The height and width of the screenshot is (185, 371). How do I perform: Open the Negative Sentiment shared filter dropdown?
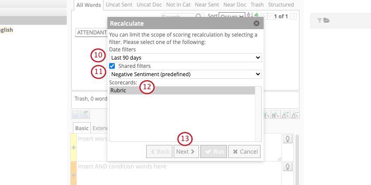coord(185,74)
